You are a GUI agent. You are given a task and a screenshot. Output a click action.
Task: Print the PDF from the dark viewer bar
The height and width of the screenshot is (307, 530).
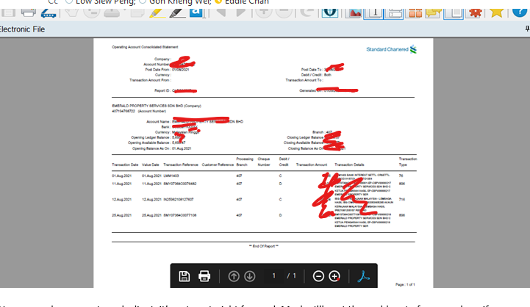204,276
